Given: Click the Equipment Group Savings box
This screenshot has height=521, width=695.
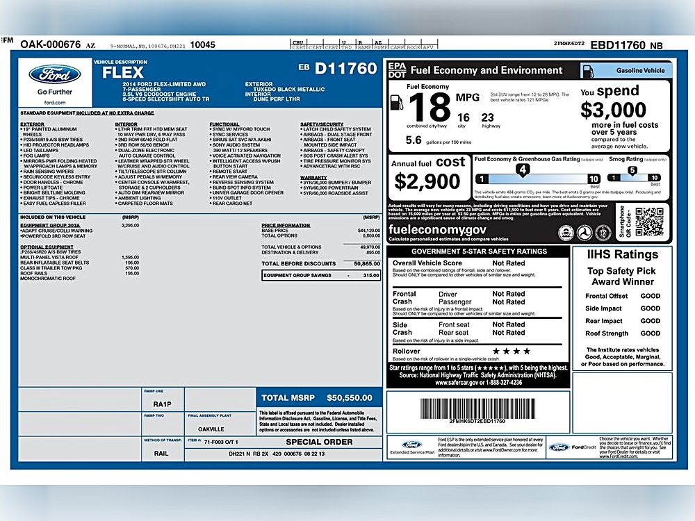Looking at the screenshot, I should [321, 275].
